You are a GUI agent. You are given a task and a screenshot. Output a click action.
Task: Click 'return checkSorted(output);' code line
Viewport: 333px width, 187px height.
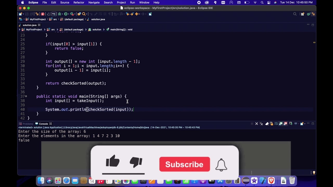(76, 83)
